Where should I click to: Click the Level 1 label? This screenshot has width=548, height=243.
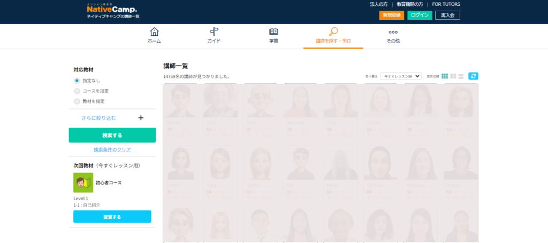point(81,198)
